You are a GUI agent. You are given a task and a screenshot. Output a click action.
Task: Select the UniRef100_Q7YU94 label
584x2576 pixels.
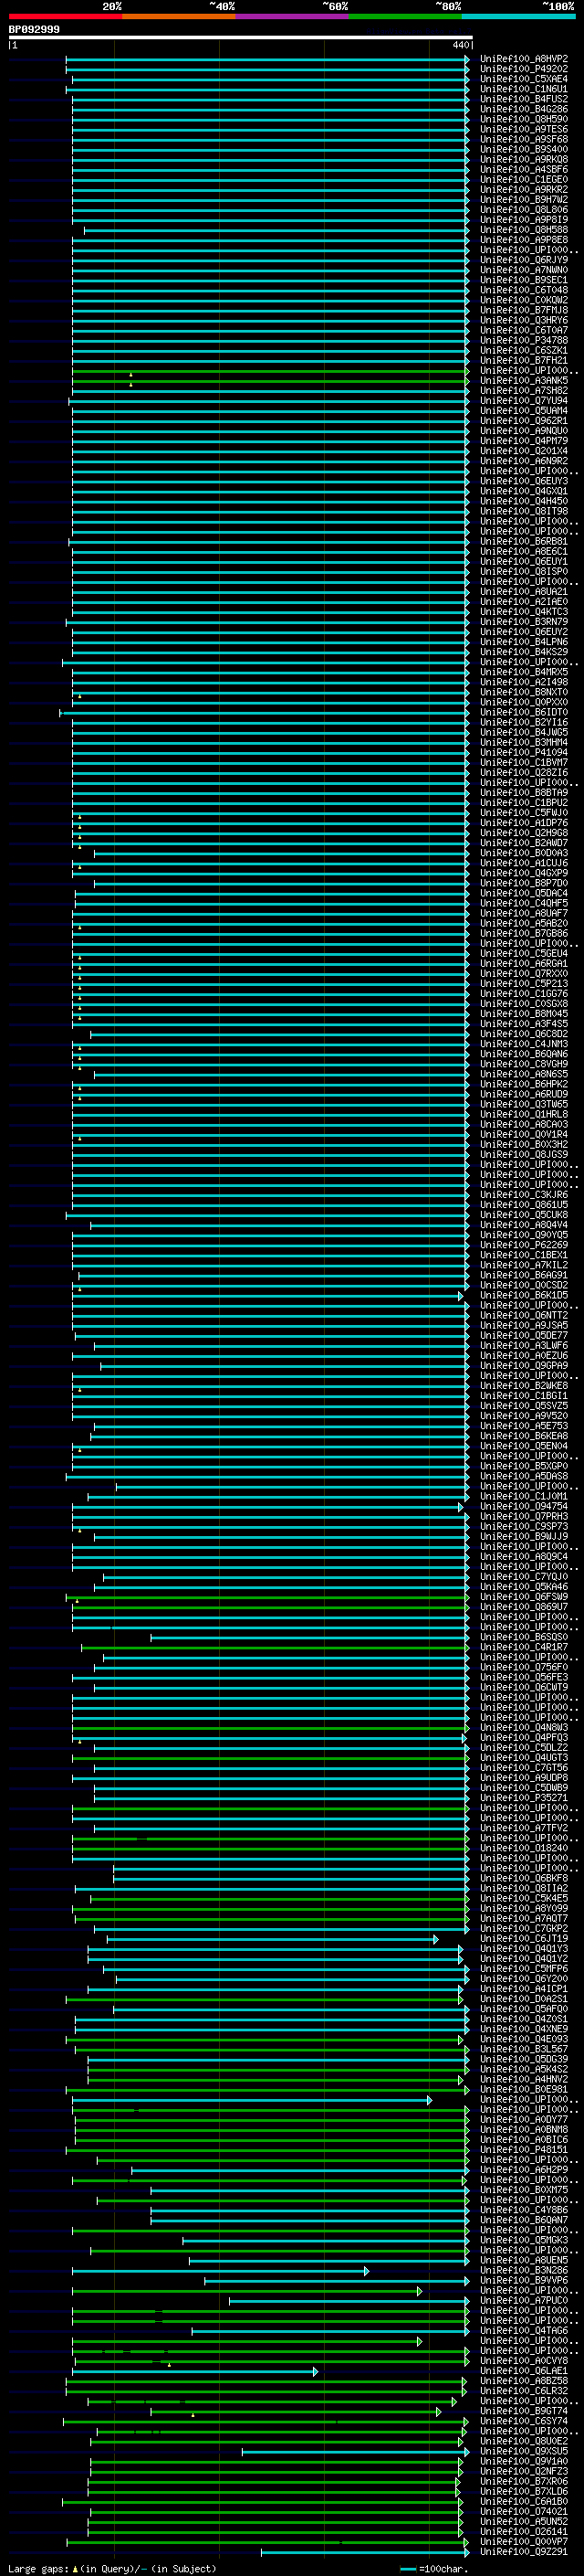click(524, 401)
